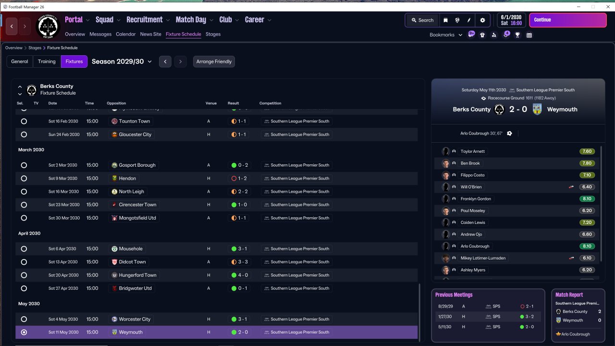Click the scouting magnifier shortcut icon

494,35
